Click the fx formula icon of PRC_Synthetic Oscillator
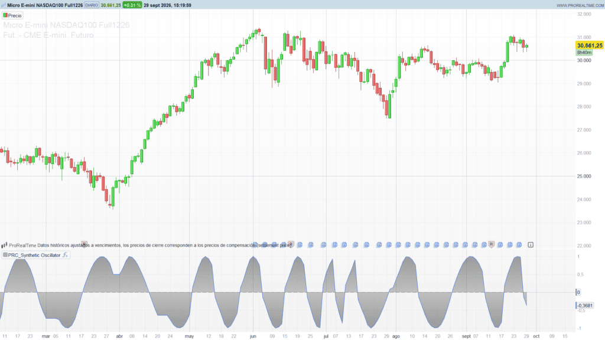The height and width of the screenshot is (340, 605). point(65,255)
